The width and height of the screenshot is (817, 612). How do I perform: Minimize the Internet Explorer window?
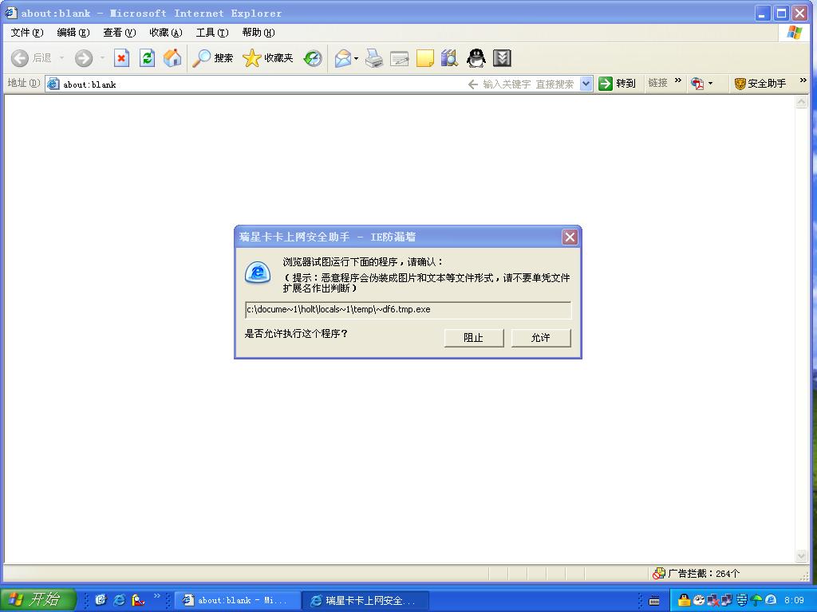(x=763, y=13)
